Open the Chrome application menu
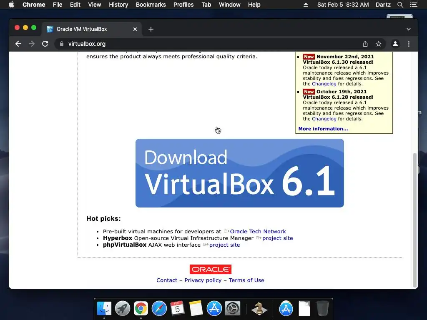 [x=34, y=5]
